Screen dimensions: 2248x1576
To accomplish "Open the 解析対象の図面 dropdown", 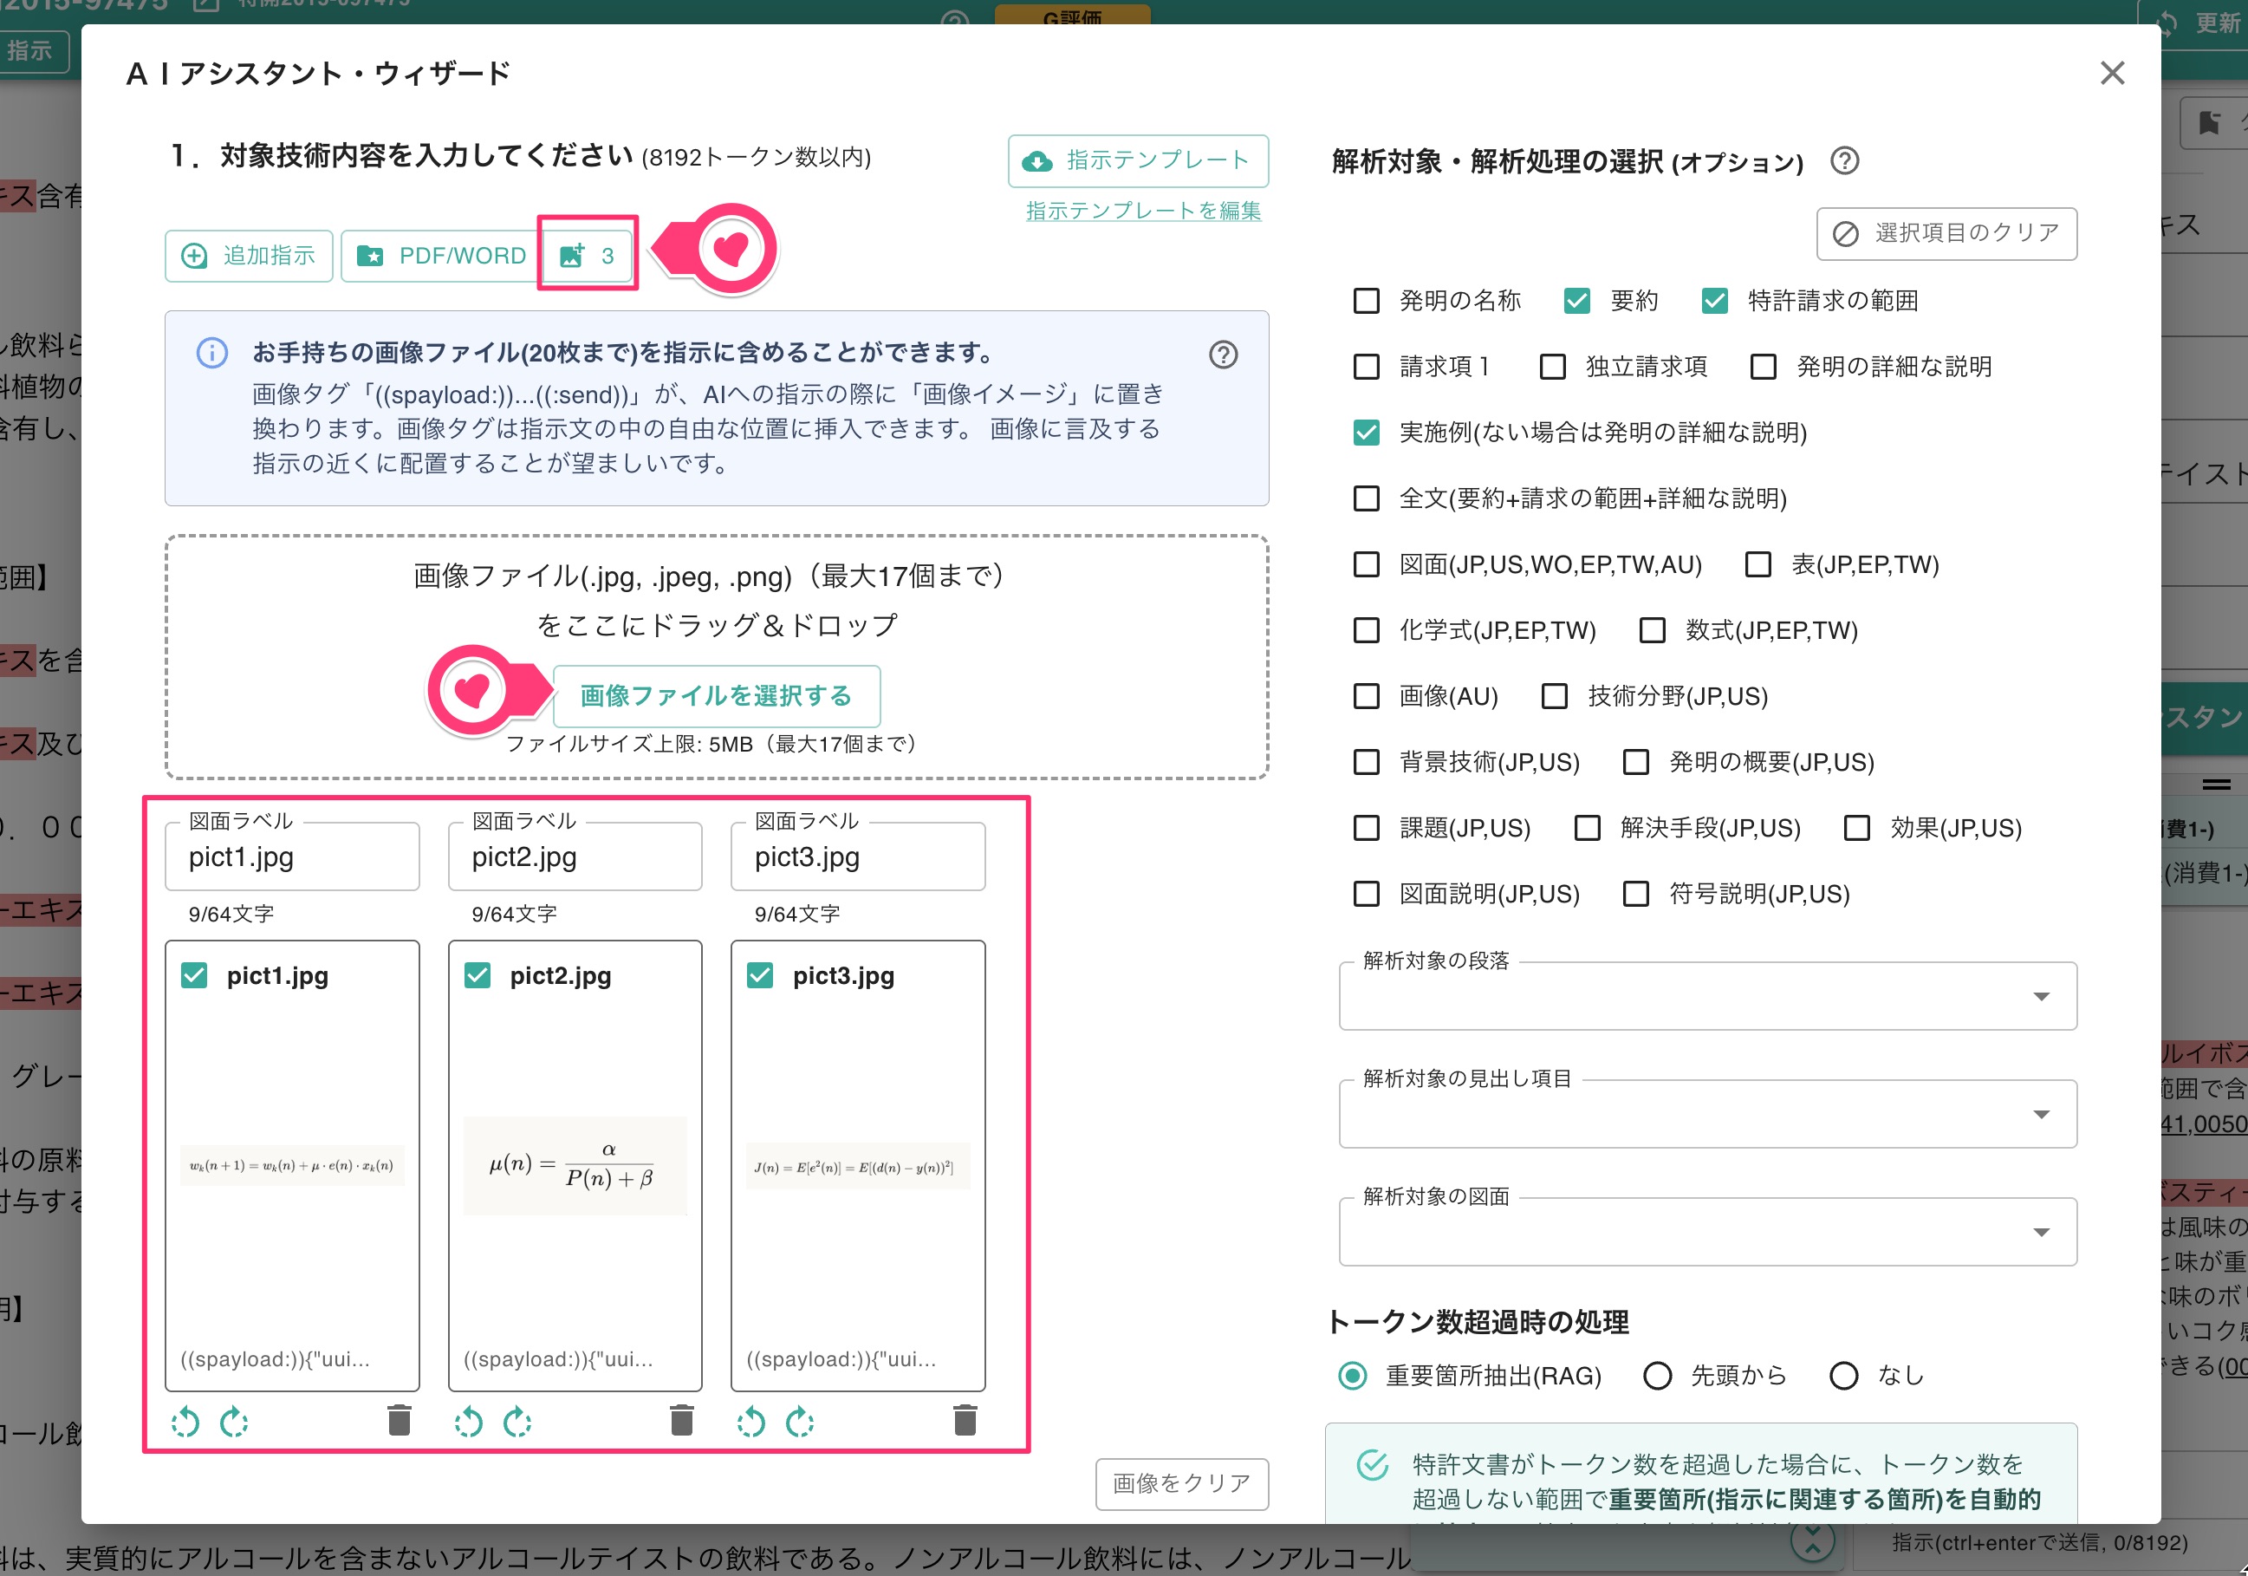I will (x=1707, y=1232).
